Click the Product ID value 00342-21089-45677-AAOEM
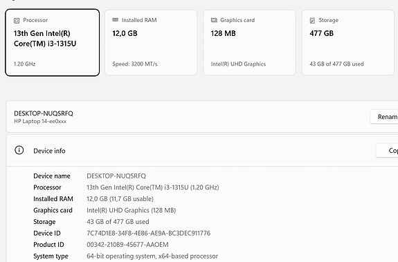Viewport: 398px width, 262px height. 127,245
